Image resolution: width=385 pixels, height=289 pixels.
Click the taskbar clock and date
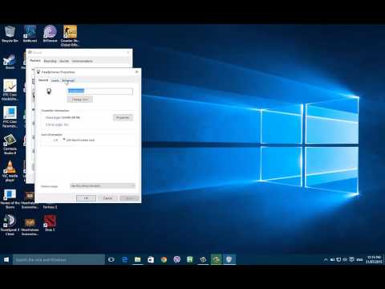pyautogui.click(x=374, y=259)
